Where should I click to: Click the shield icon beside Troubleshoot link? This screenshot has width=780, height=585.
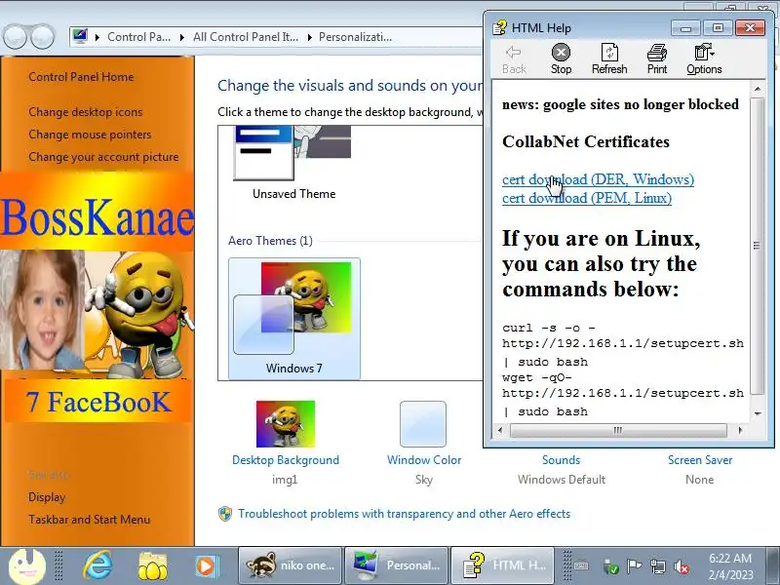click(225, 514)
